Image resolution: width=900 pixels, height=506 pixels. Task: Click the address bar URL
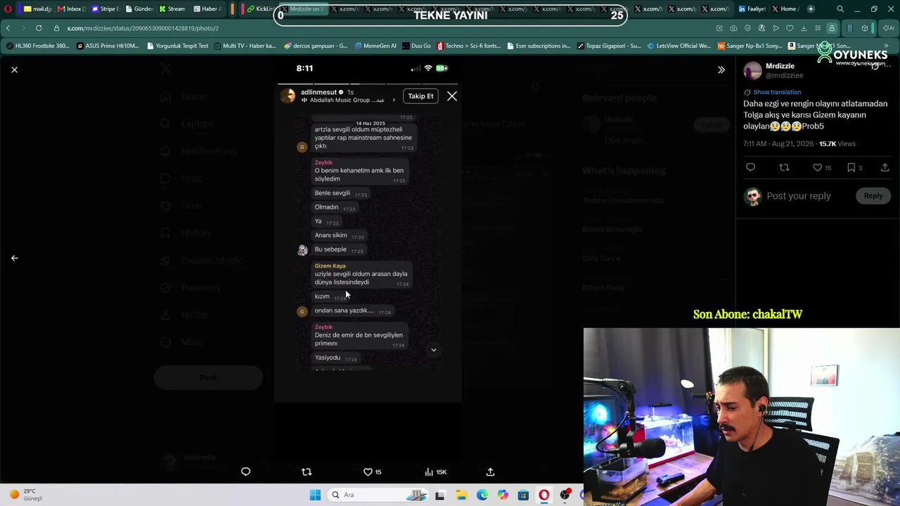[x=143, y=28]
